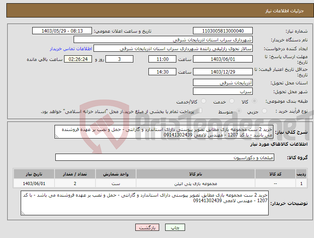Click the buyer name field شهرداری سراب

pyautogui.click(x=163, y=40)
